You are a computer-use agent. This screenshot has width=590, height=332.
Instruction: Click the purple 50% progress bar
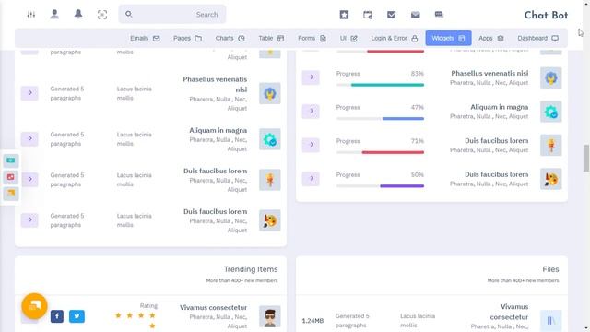[x=402, y=186]
